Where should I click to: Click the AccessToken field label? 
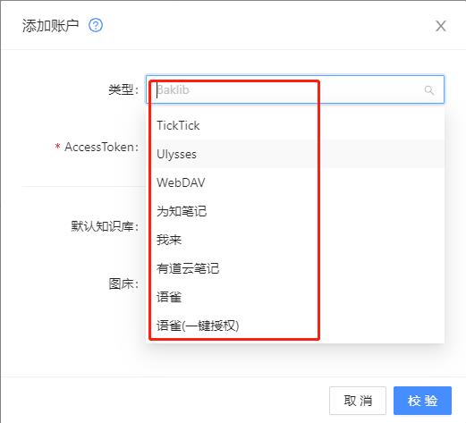(x=101, y=147)
